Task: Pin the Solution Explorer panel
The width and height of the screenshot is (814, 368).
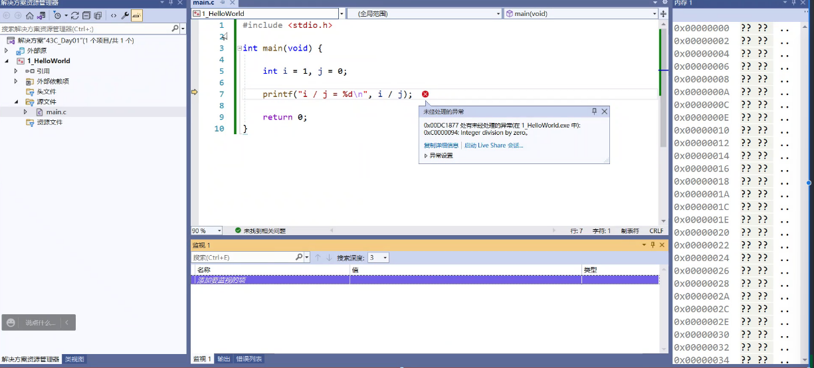Action: [x=171, y=3]
